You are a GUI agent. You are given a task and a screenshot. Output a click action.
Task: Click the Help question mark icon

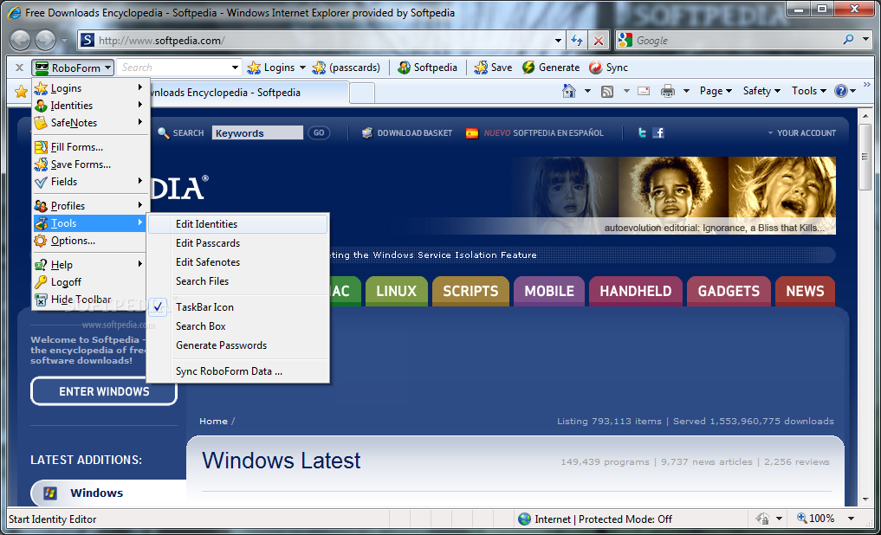point(840,91)
